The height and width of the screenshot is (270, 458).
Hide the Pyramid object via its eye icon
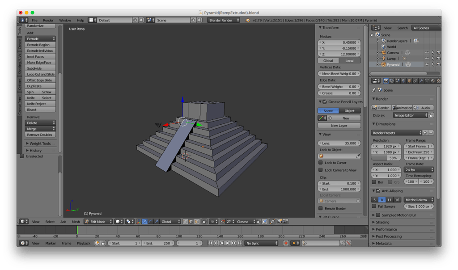427,64
